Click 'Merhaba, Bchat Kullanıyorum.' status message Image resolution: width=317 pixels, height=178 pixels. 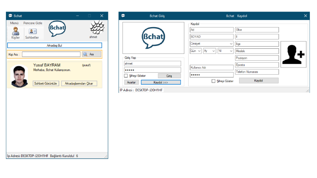(52, 70)
